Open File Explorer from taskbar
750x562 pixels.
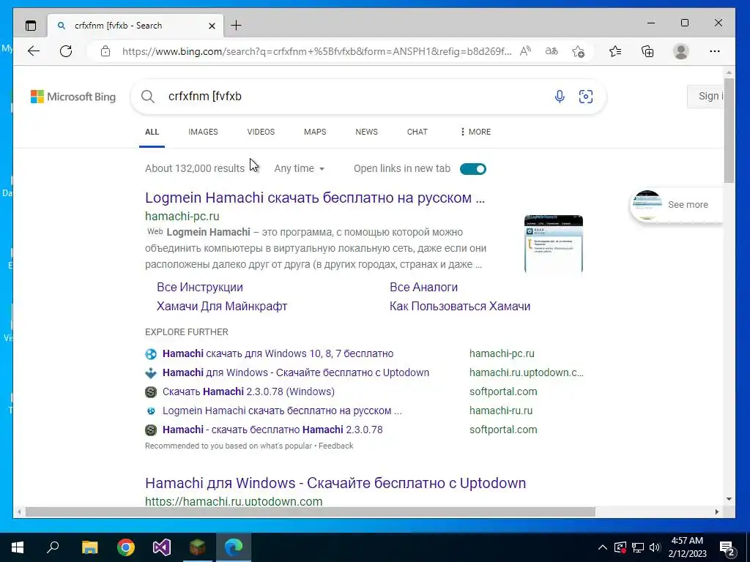89,547
